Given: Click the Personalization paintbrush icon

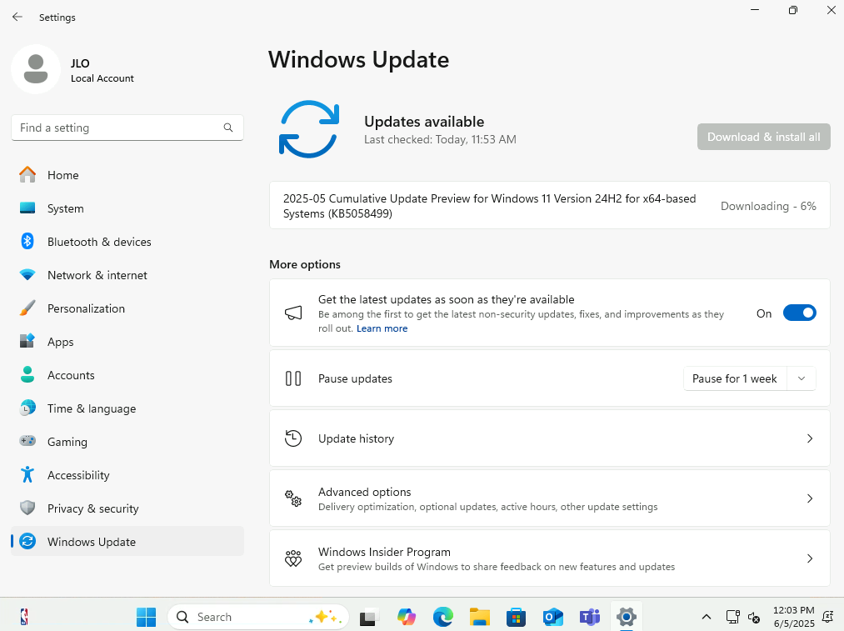Looking at the screenshot, I should 27,308.
